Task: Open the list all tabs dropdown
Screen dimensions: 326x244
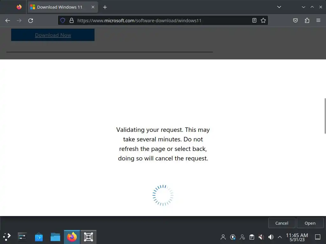Action: click(279, 7)
